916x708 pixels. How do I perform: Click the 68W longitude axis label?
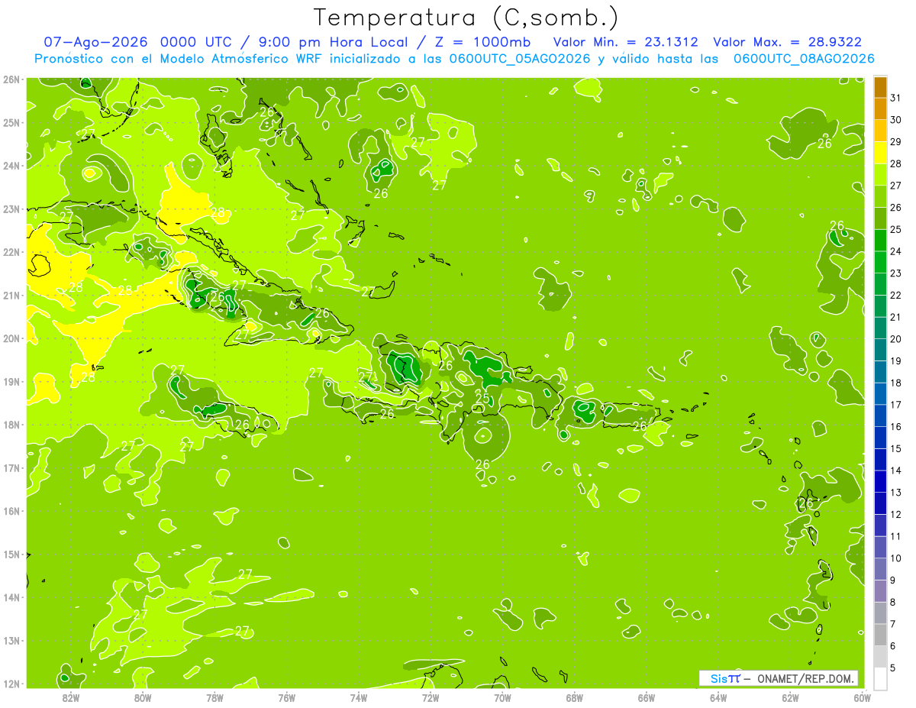tap(574, 697)
